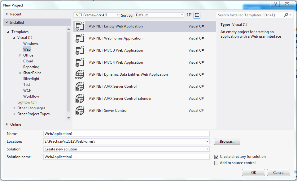The width and height of the screenshot is (297, 181).
Task: Click the ASP.NET Server Control template icon
Action: click(x=80, y=111)
